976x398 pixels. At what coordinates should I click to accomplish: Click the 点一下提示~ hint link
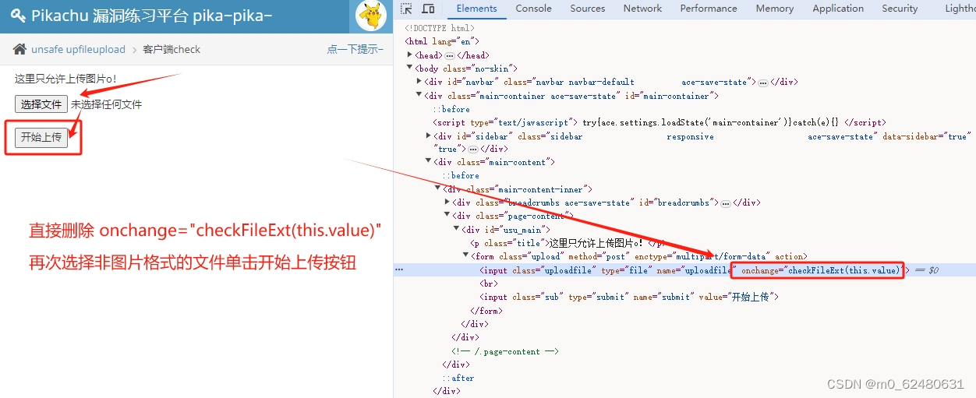pos(355,49)
